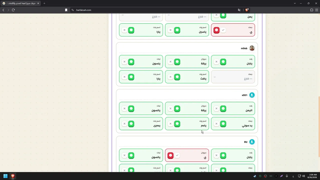
Task: Approve x951's اسم ولد answer ياسر
Action: coord(177,124)
